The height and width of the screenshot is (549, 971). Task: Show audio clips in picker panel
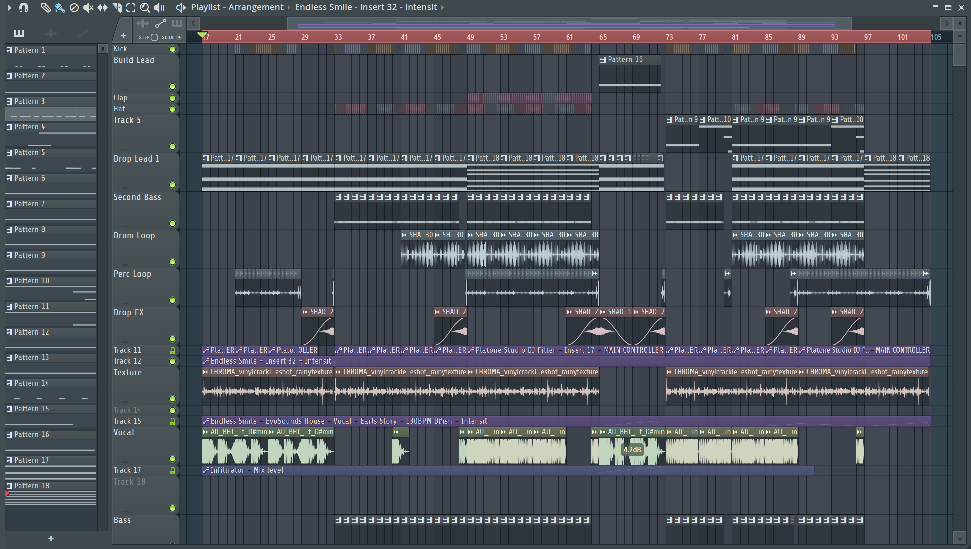[51, 34]
